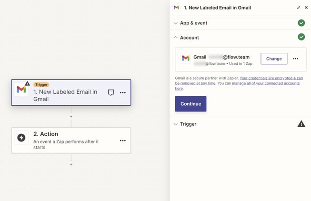Click the lightning bolt icon on the Action step
The height and width of the screenshot is (201, 311).
click(21, 138)
